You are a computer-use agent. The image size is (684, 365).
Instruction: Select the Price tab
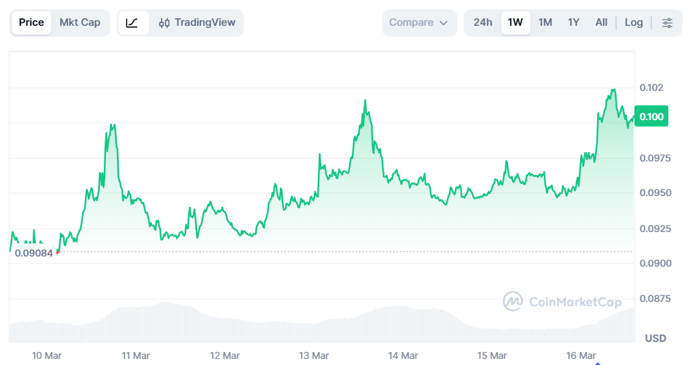coord(31,22)
